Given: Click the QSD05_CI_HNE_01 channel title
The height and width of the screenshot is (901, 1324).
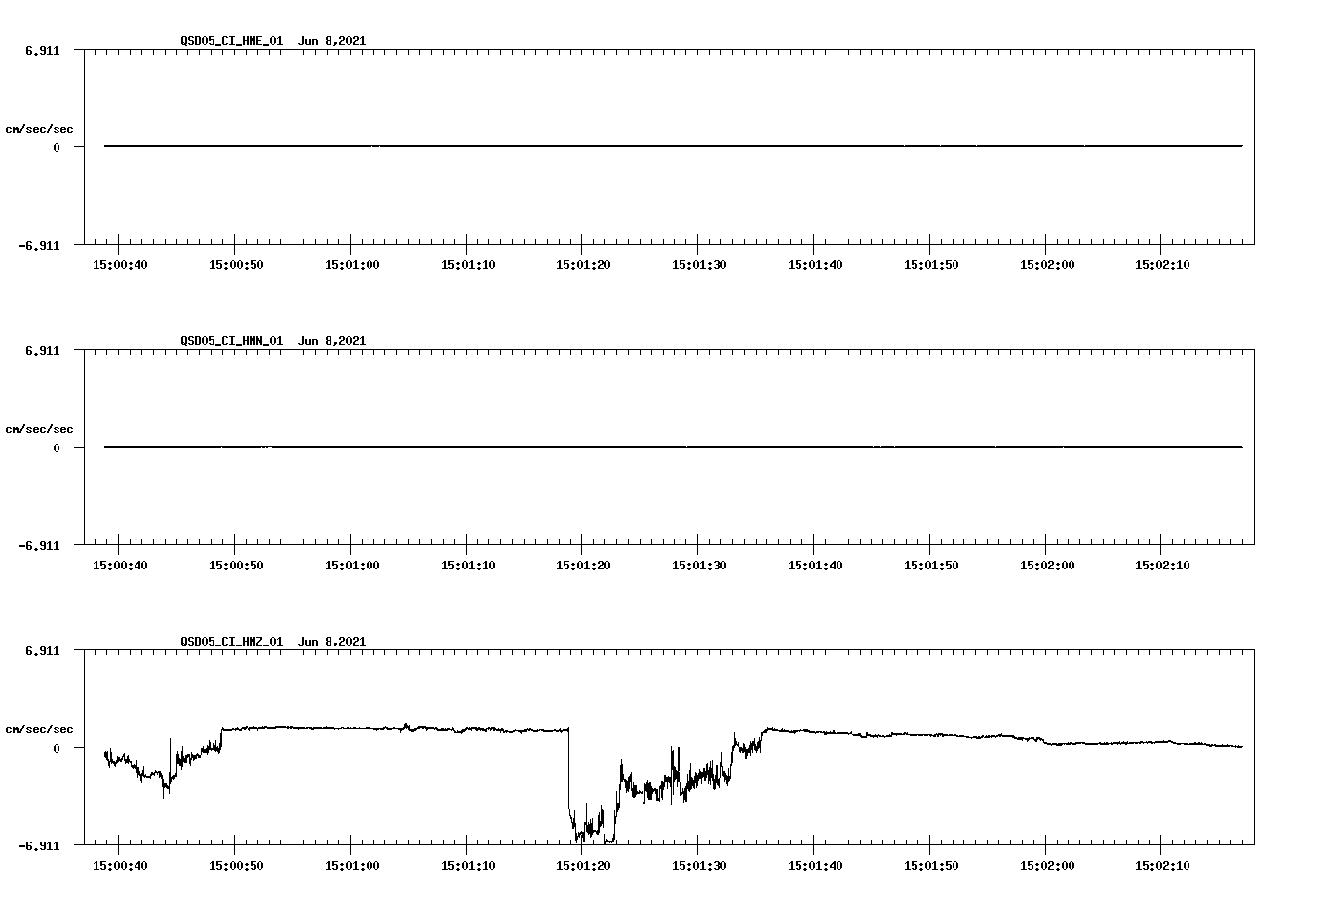Looking at the screenshot, I should pyautogui.click(x=232, y=41).
